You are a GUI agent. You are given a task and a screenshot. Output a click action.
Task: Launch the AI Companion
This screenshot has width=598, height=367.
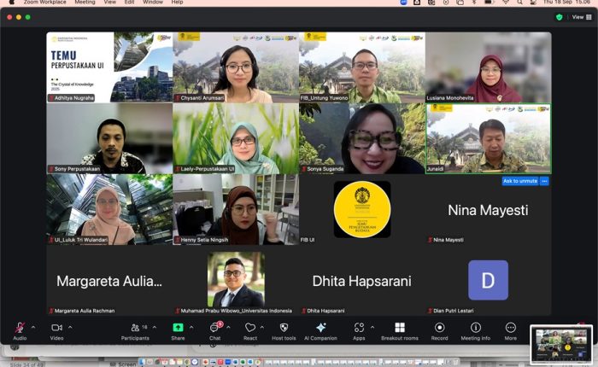(320, 329)
